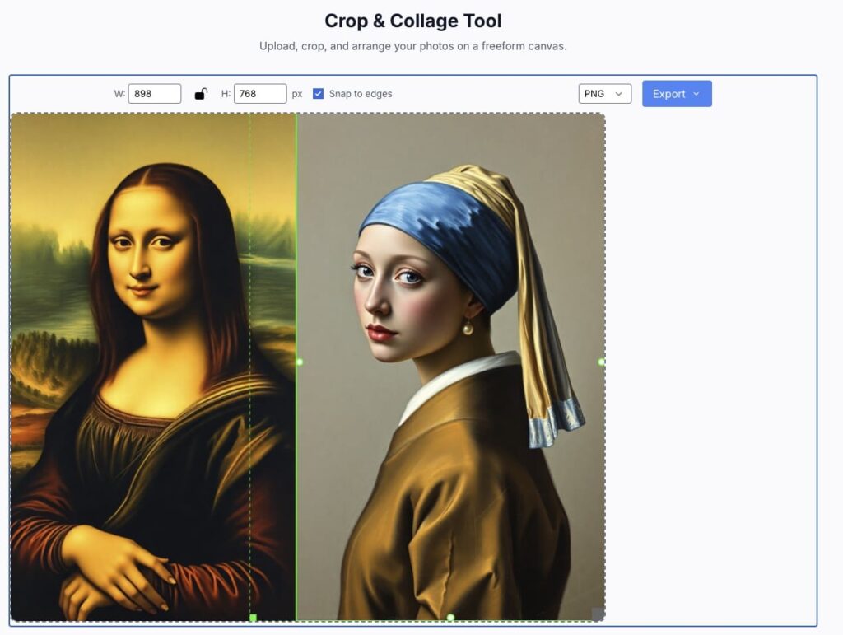Screen dimensions: 843x635
Task: Click the right-edge round handle of the selected image
Action: point(602,362)
